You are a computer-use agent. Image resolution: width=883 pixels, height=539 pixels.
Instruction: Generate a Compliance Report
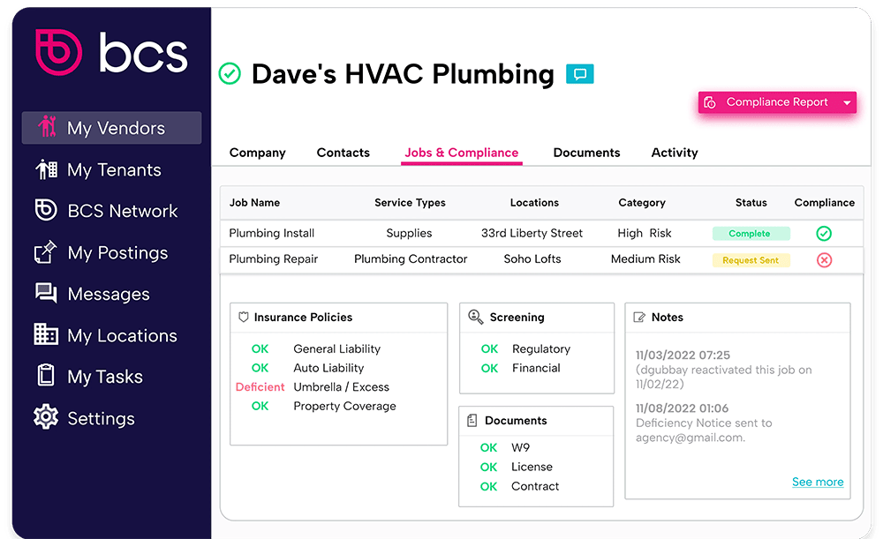(x=775, y=102)
